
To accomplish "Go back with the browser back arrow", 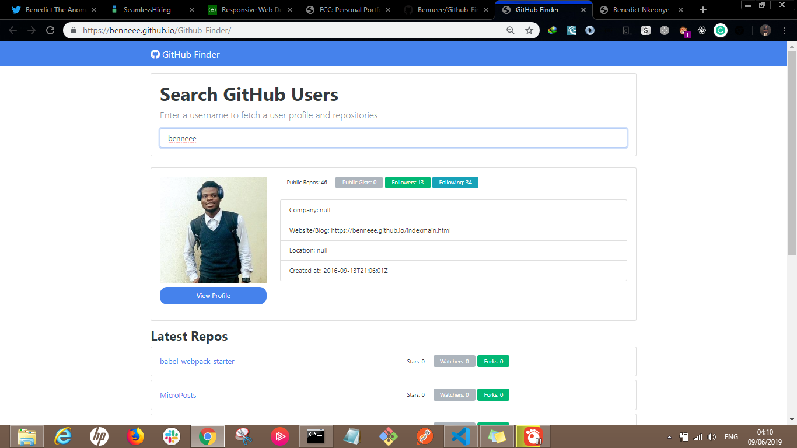I will click(x=13, y=30).
